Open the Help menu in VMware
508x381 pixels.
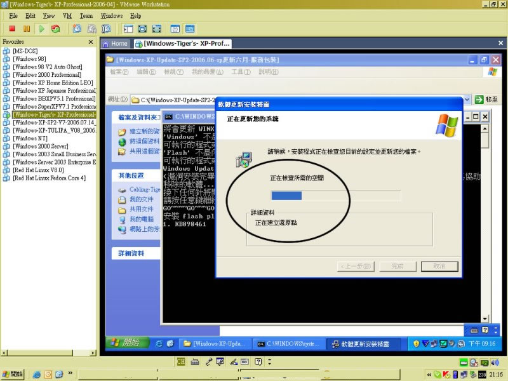point(135,16)
